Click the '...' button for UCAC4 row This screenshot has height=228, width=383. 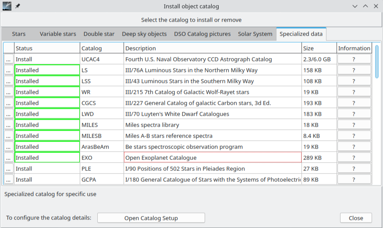[9, 59]
